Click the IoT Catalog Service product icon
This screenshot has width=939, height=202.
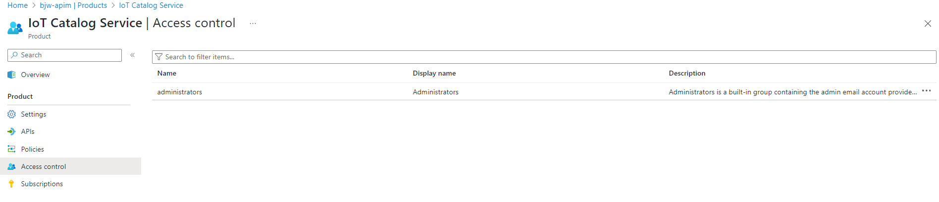click(x=15, y=28)
